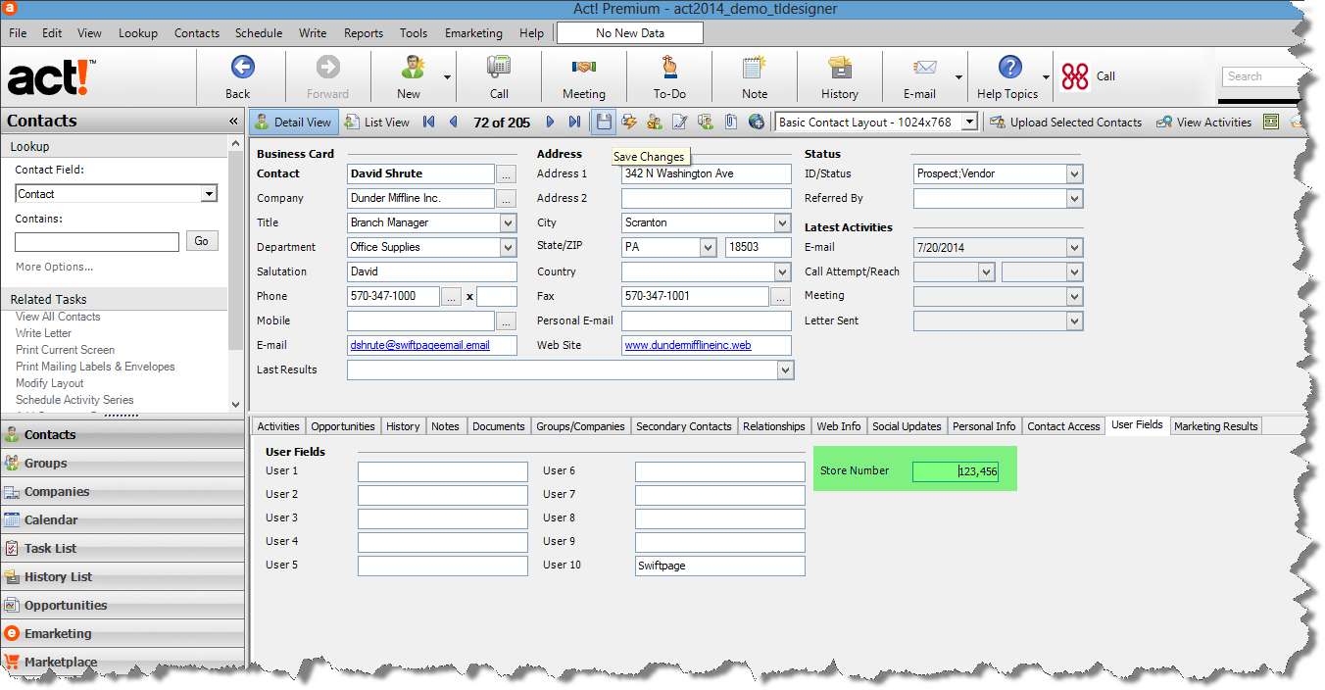Insert a Note using the toolbar
Viewport: 1325px width, 690px height.
point(755,76)
